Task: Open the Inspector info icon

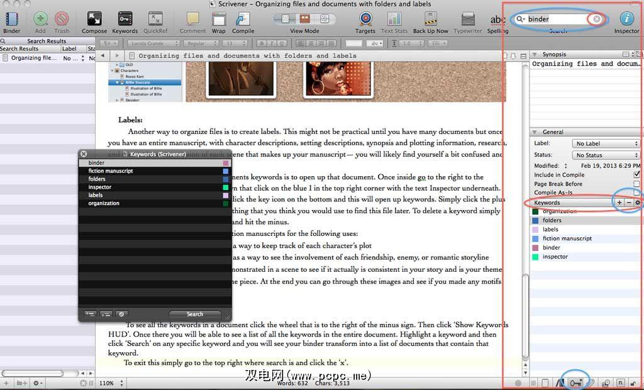Action: 626,19
